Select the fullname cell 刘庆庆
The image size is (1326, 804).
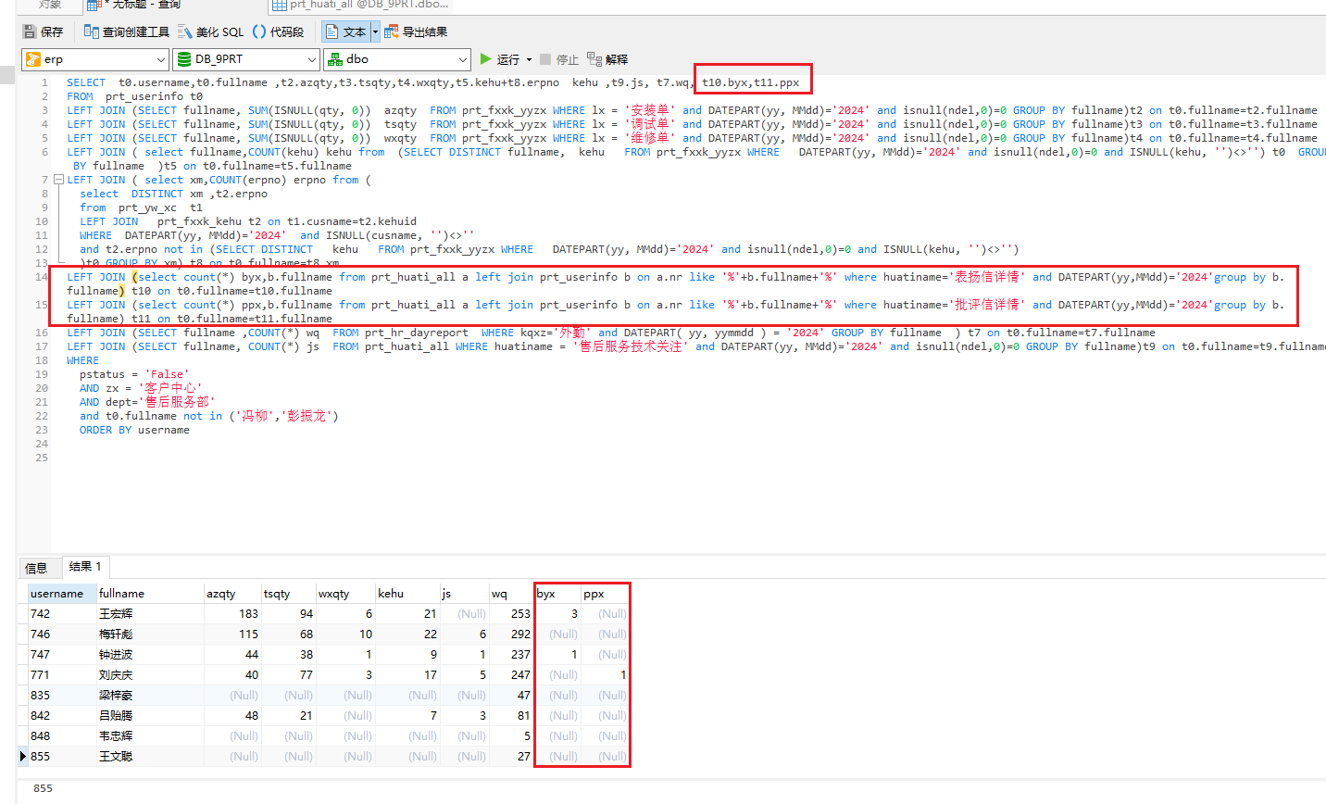click(149, 675)
